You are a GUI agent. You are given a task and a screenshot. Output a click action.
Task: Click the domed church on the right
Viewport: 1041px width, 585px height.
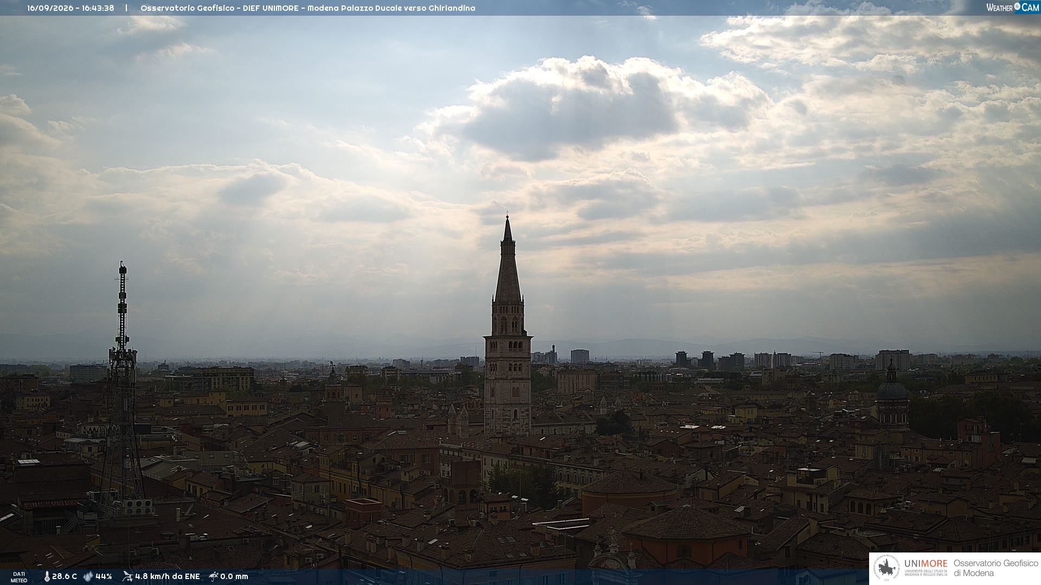click(892, 398)
